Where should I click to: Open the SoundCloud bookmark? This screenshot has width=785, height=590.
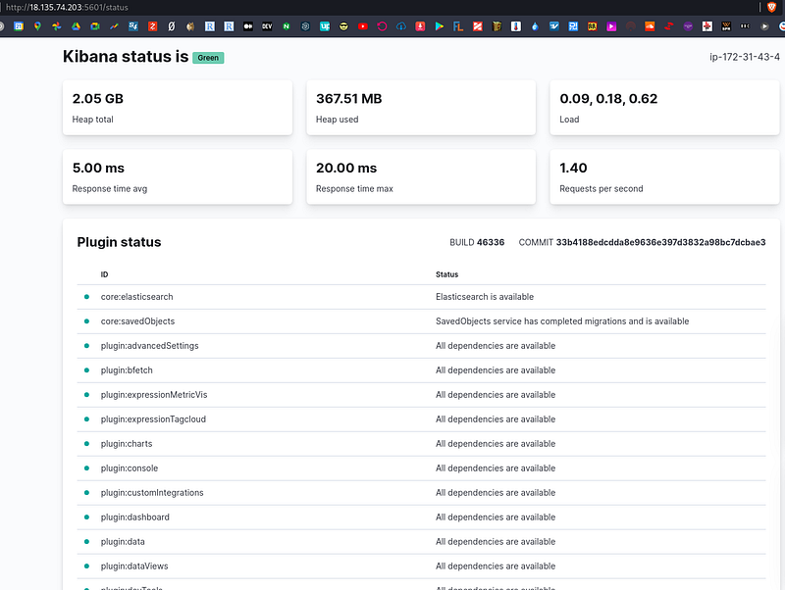click(x=650, y=26)
